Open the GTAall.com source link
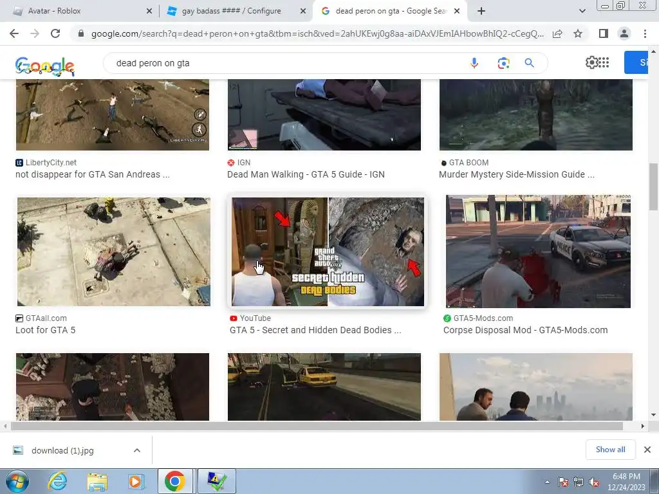 point(41,318)
